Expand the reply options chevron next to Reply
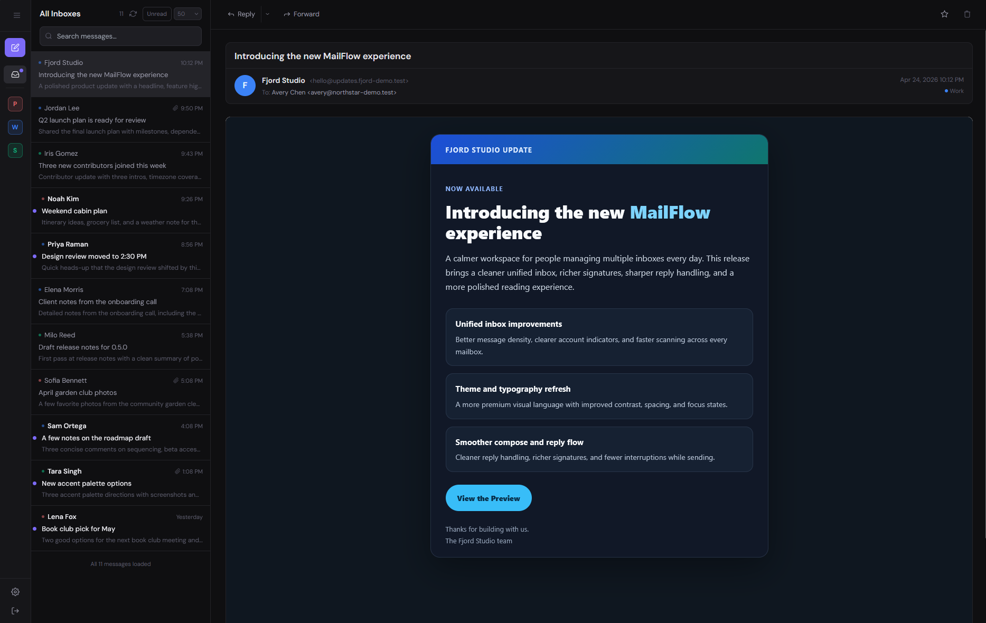 coord(267,14)
